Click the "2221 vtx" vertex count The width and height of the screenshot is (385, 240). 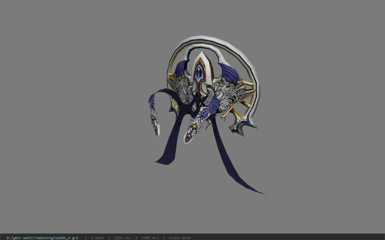pos(122,238)
